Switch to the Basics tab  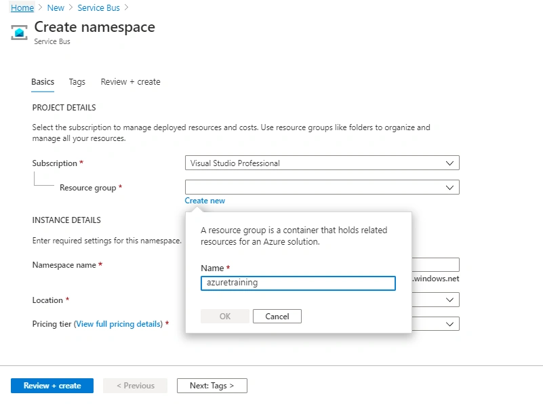coord(43,82)
